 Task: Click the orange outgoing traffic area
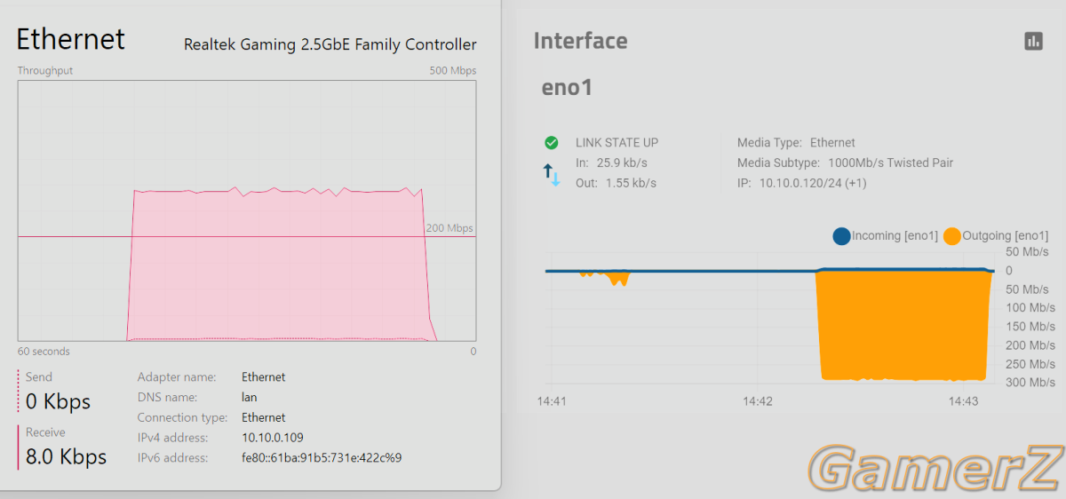click(903, 325)
